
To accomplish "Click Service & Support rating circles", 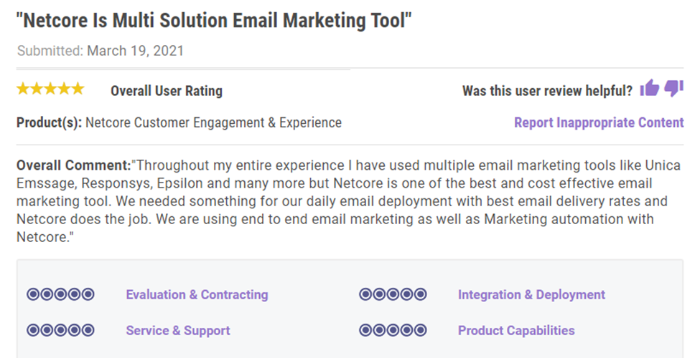I will [x=61, y=330].
